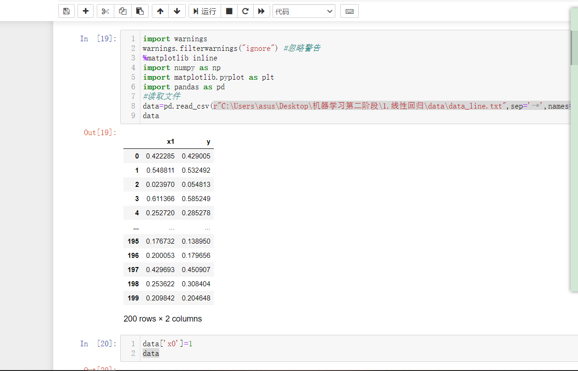Click 0.138950 in row 195

pos(196,241)
